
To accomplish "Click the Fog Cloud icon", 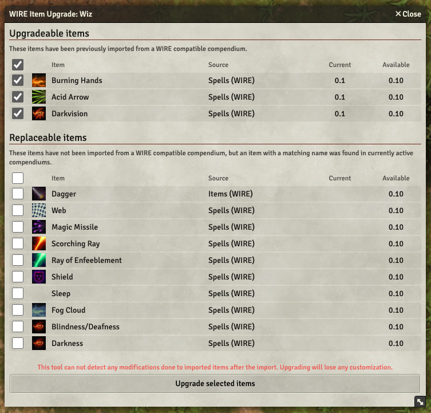I will tap(39, 310).
